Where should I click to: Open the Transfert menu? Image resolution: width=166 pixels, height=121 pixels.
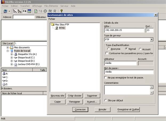[x=25, y=6]
